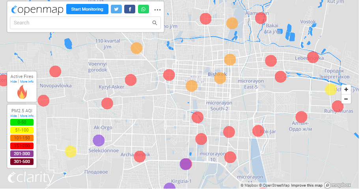The height and width of the screenshot is (189, 360).
Task: Share map via WhatsApp icon
Action: point(144,9)
